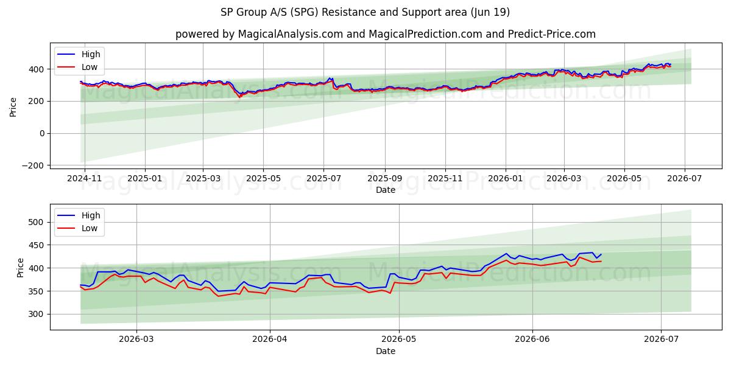Click the '2026-07' x-axis label on the top chart
The height and width of the screenshot is (365, 731).
684,179
